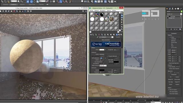Select the black glossy material sample slot
Screen dimensions: 183x103
point(102,14)
